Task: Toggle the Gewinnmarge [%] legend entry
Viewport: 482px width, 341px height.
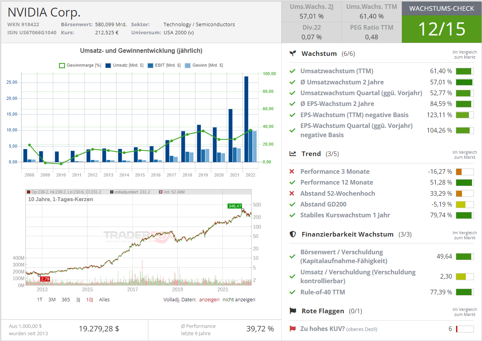Action: (80, 66)
